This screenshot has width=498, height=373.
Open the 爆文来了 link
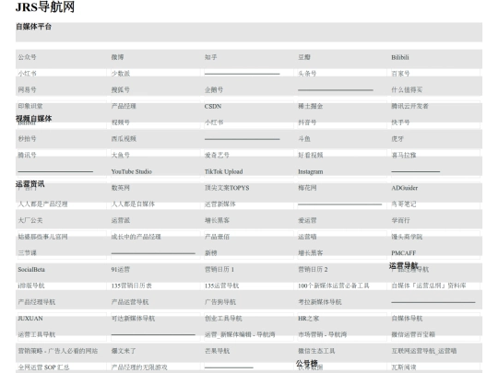124,351
